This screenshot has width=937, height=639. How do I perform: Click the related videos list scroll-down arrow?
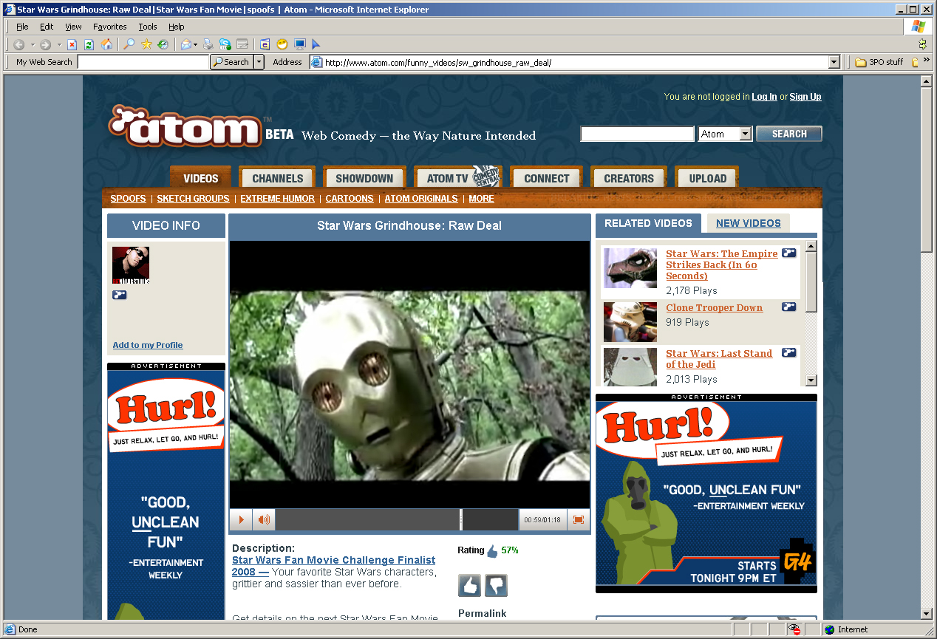click(811, 380)
